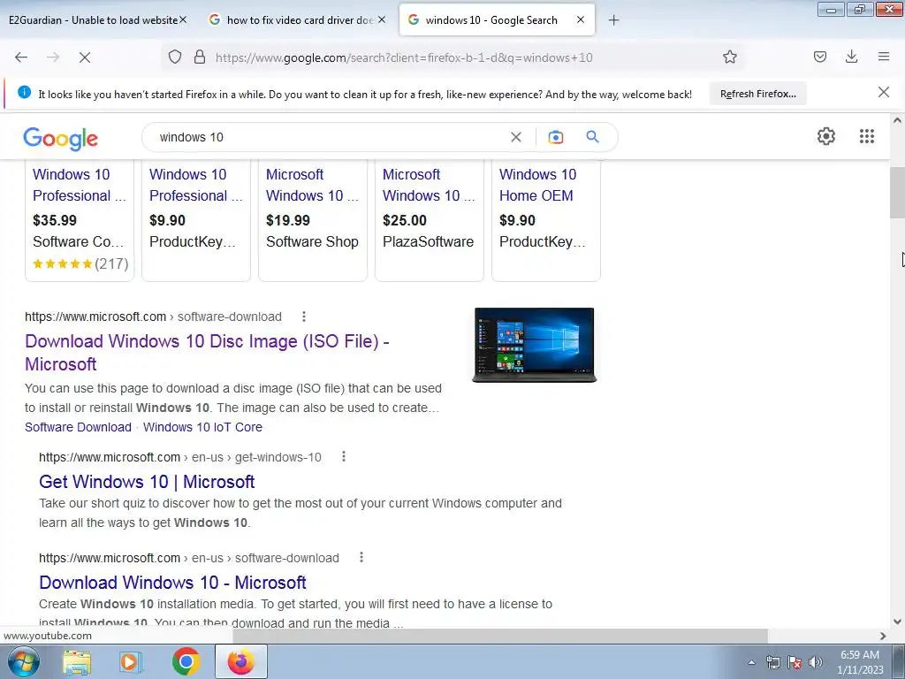Screen dimensions: 905x679
Task: Open the $35.99 Windows 10 Professional listing
Action: 79,219
